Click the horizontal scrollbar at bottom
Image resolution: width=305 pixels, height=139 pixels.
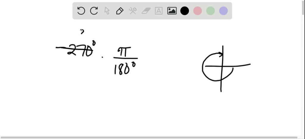149,138
